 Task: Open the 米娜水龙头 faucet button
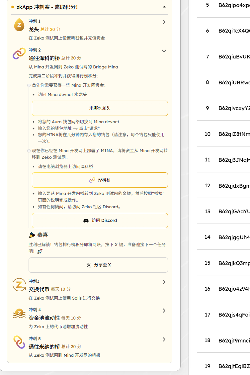coord(100,108)
